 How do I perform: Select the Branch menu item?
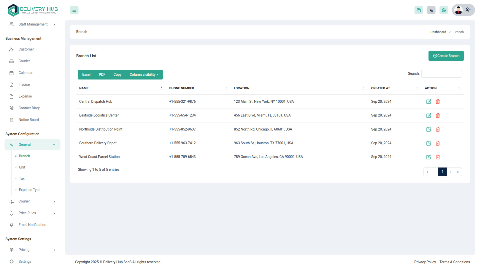tap(24, 156)
